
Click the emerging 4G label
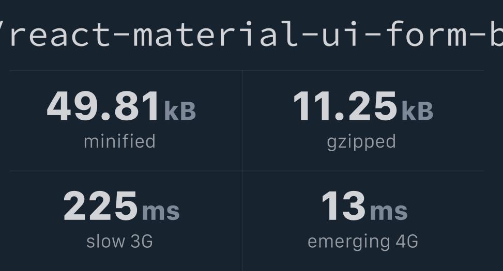363,243
